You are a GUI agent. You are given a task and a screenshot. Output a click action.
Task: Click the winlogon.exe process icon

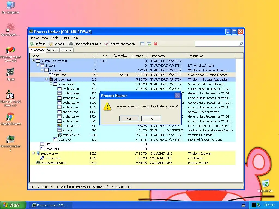pyautogui.click(x=51, y=79)
